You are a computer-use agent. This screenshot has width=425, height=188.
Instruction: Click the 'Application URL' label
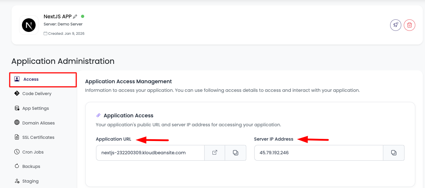(x=114, y=139)
